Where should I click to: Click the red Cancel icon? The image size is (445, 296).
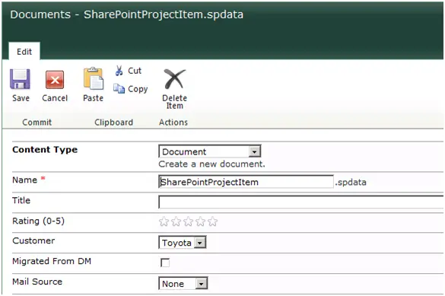click(x=55, y=80)
